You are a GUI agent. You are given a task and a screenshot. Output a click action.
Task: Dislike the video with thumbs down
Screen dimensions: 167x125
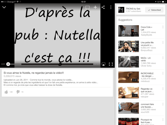(x=18, y=92)
